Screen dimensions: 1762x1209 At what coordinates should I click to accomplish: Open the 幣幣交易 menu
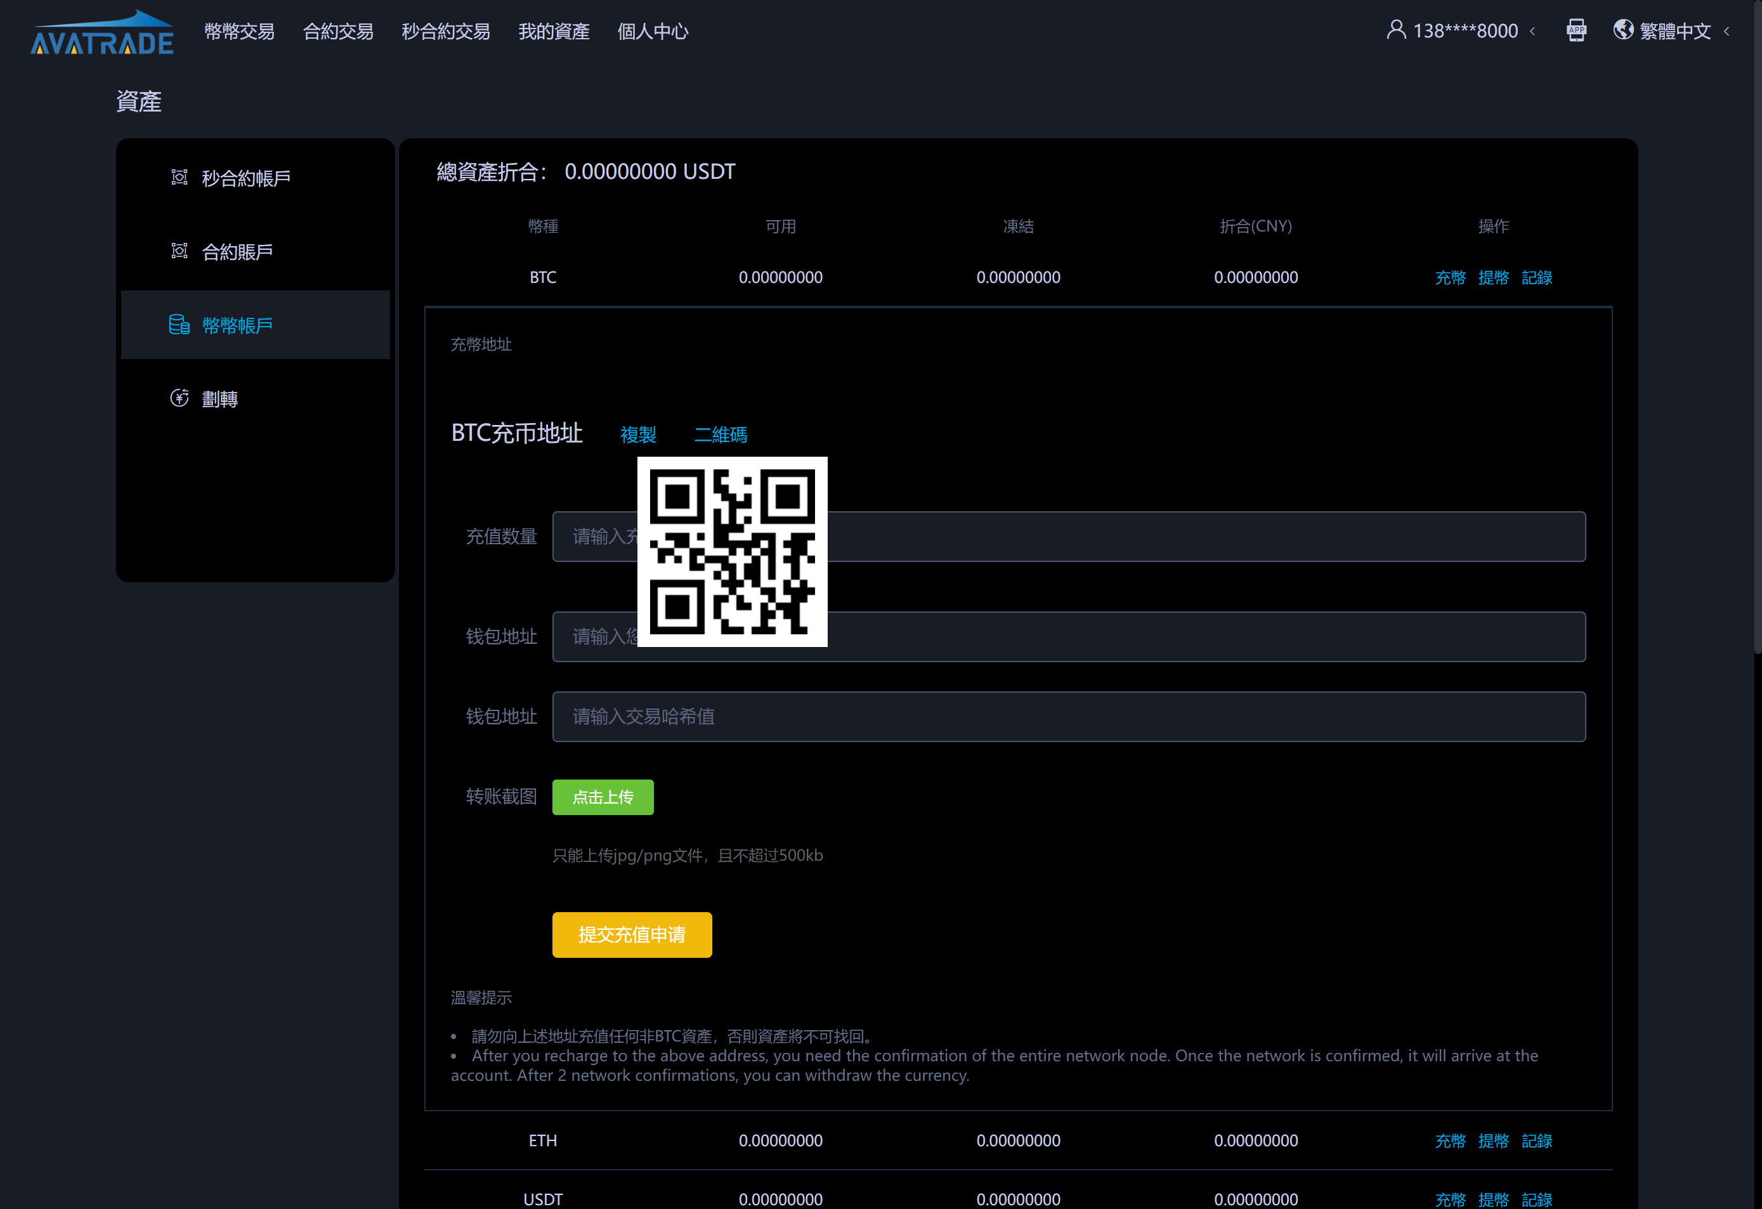tap(240, 31)
